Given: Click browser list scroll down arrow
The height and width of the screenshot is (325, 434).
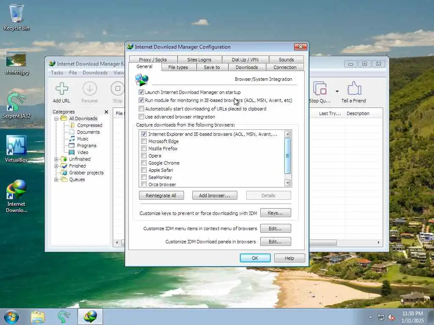Looking at the screenshot, I should click(x=288, y=183).
